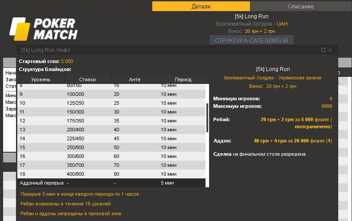Select blind level 12 row
This screenshot has width=352, height=221.
(x=111, y=121)
